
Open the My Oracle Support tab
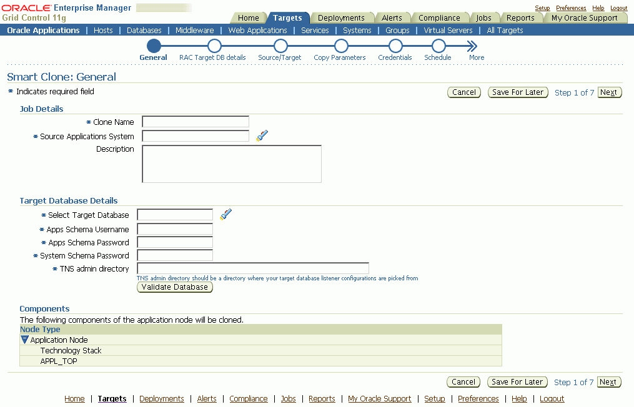(584, 17)
